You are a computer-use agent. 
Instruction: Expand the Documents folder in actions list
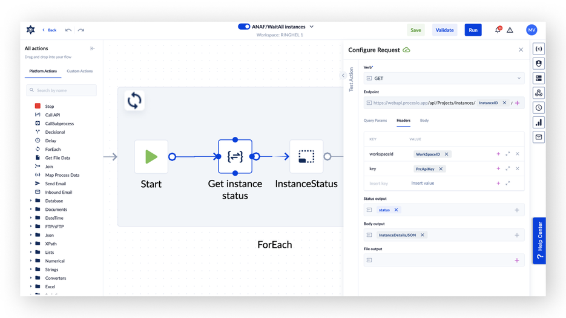(x=31, y=209)
